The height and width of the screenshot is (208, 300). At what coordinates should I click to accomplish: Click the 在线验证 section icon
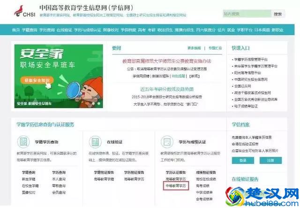[95, 142]
